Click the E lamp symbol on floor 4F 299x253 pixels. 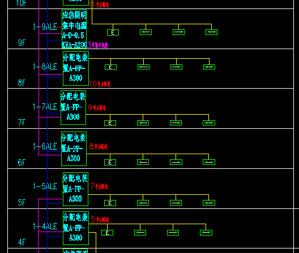pos(107,233)
